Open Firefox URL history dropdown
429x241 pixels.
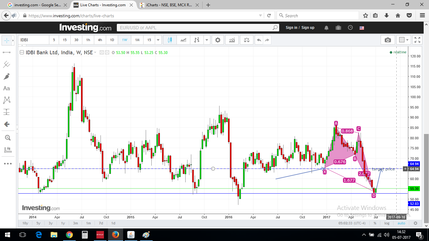pos(260,15)
